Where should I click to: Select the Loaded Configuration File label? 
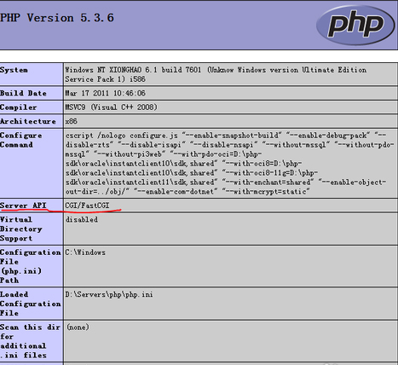point(31,304)
